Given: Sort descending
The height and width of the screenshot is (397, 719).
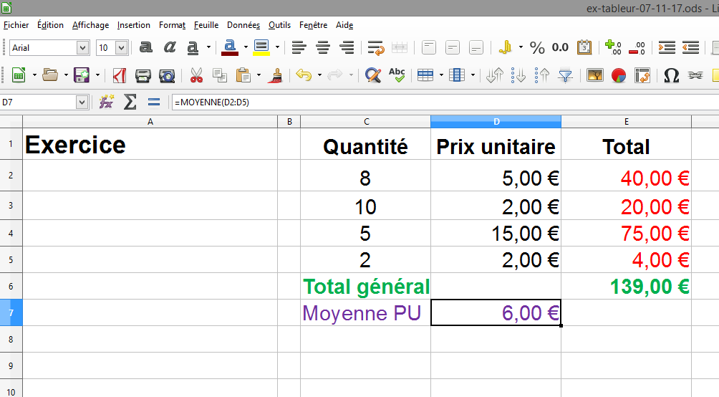Looking at the screenshot, I should click(542, 75).
